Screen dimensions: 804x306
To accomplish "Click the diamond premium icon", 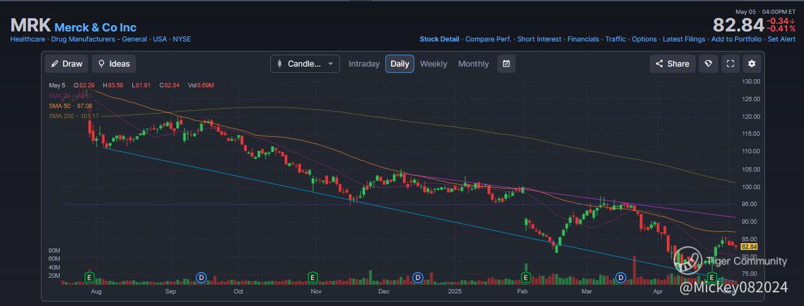I will tap(708, 64).
